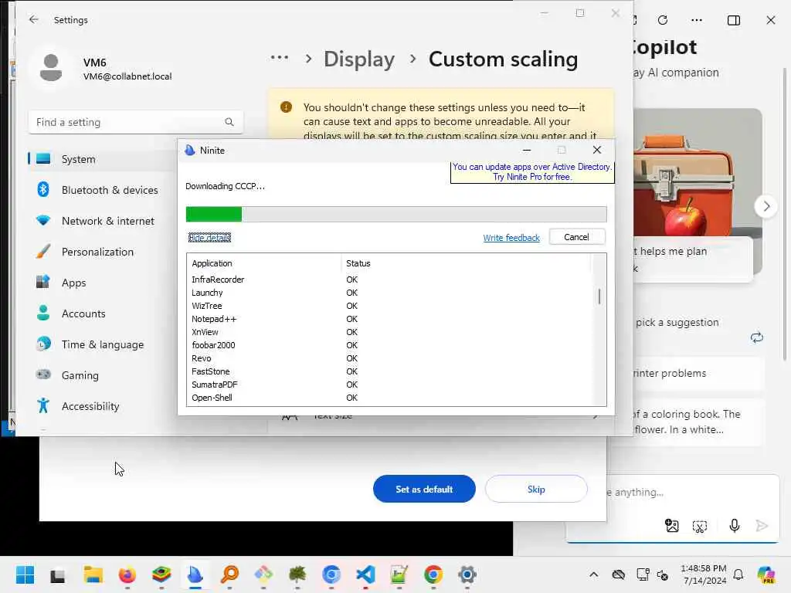Open Time & language settings
The image size is (791, 593).
point(101,344)
